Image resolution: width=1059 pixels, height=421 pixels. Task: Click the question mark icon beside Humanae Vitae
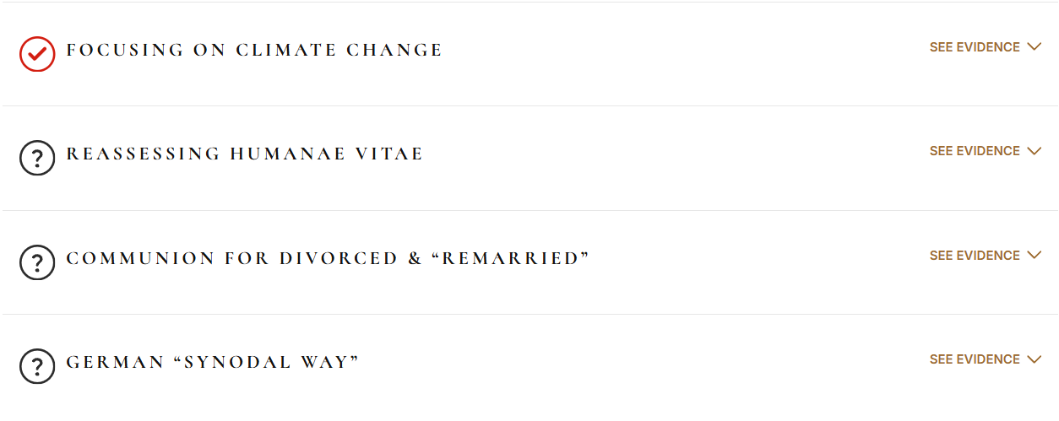(37, 158)
